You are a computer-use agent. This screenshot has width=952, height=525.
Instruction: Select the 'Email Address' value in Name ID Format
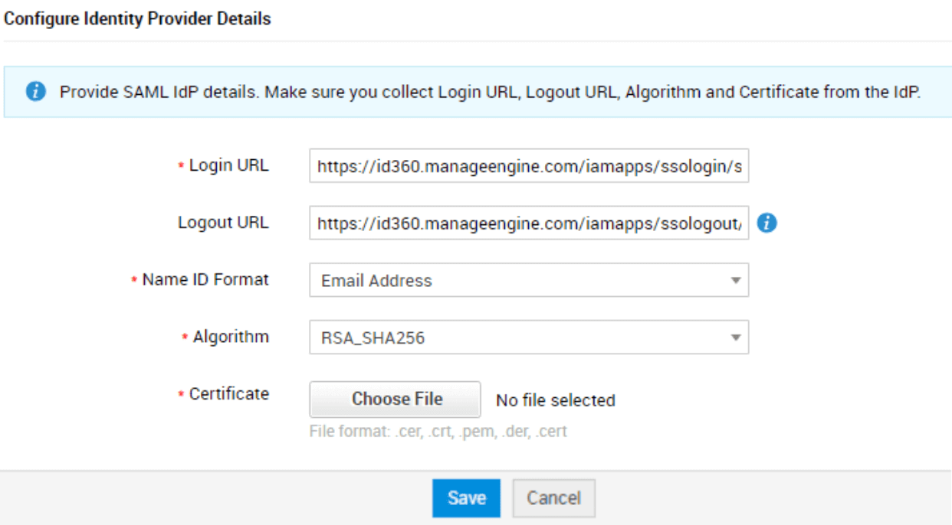pyautogui.click(x=376, y=281)
